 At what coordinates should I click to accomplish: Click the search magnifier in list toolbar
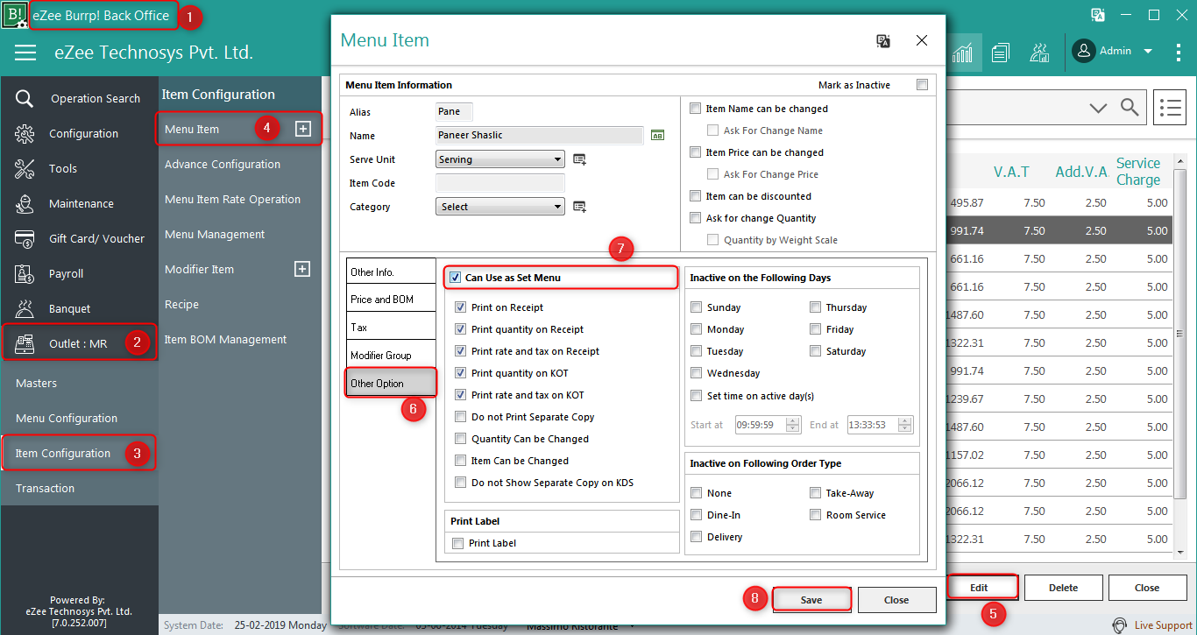(x=1130, y=107)
